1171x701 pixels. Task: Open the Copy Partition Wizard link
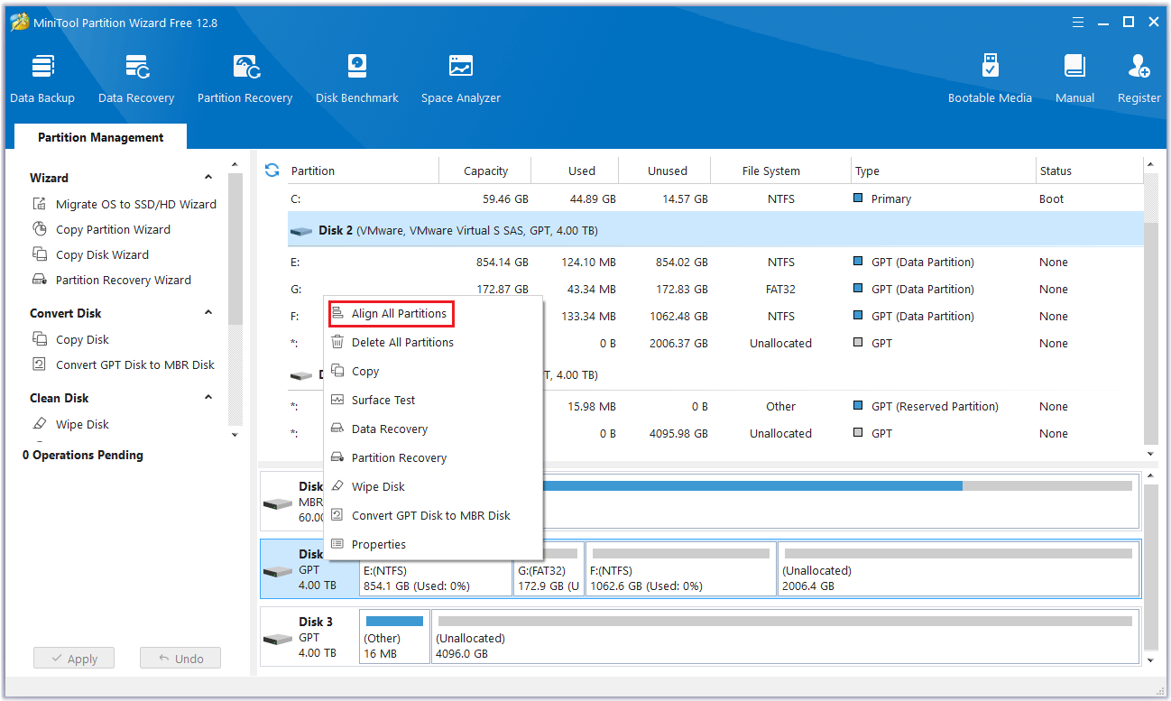tap(113, 229)
